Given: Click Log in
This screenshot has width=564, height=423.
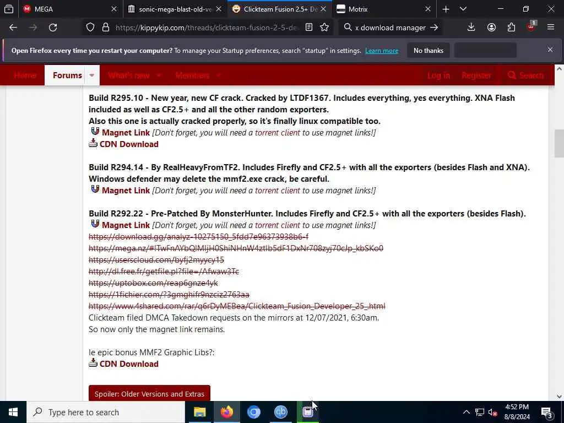Looking at the screenshot, I should point(438,75).
